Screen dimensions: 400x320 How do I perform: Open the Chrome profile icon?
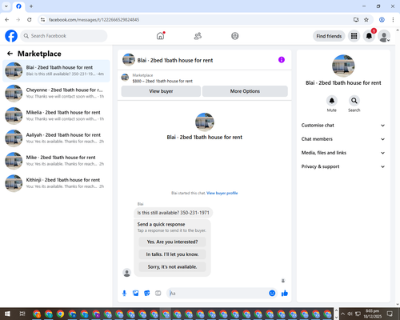382,20
